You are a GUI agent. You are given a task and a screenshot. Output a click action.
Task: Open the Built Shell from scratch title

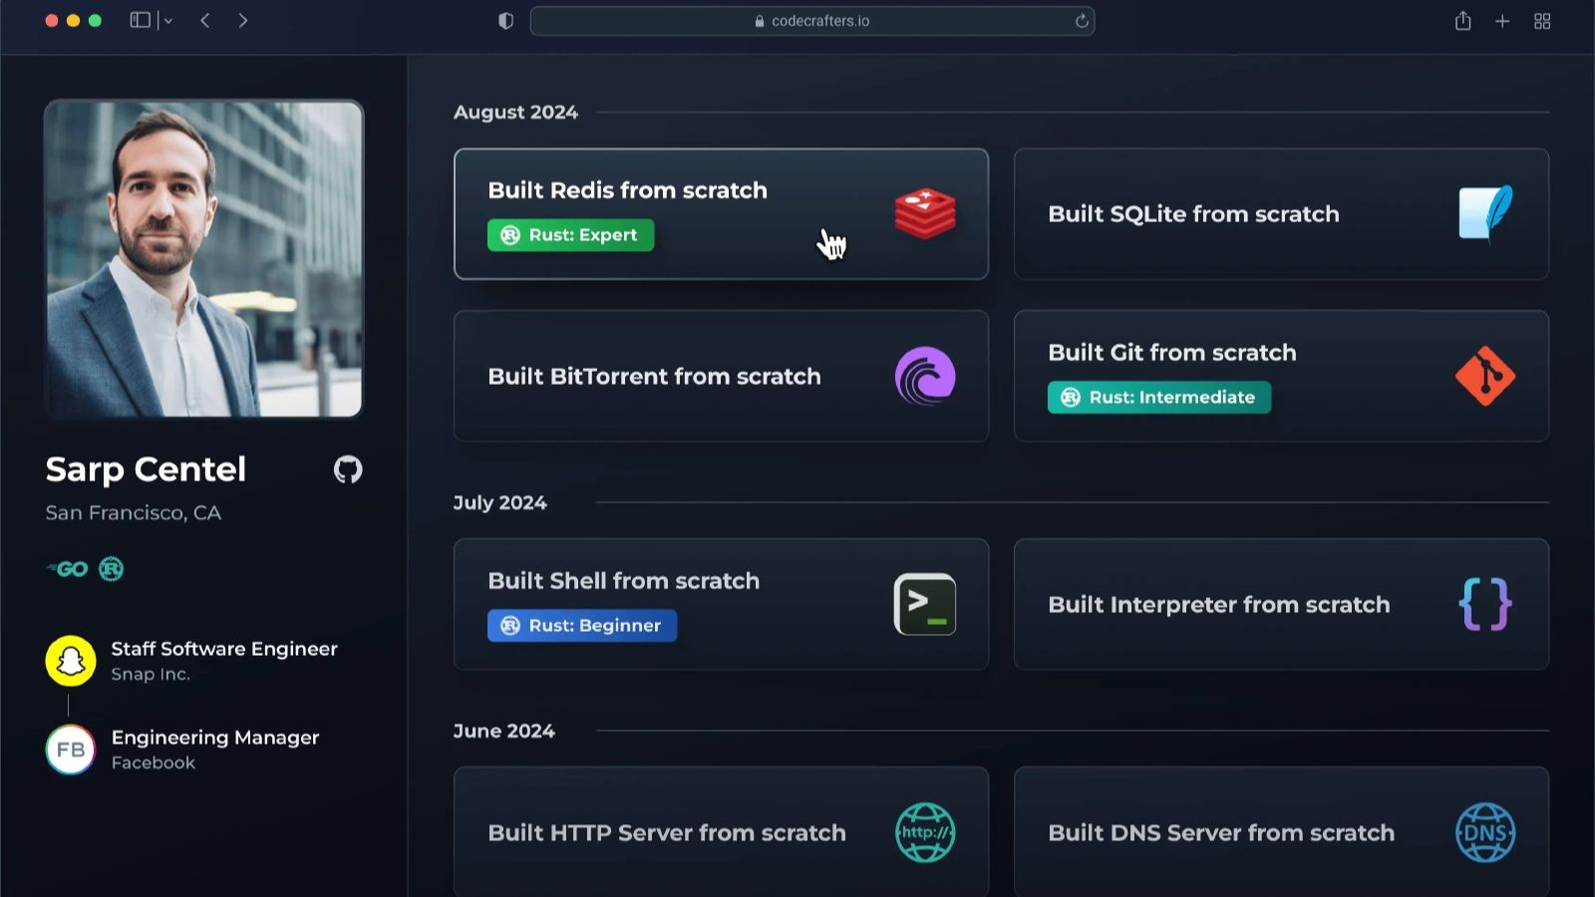point(623,581)
